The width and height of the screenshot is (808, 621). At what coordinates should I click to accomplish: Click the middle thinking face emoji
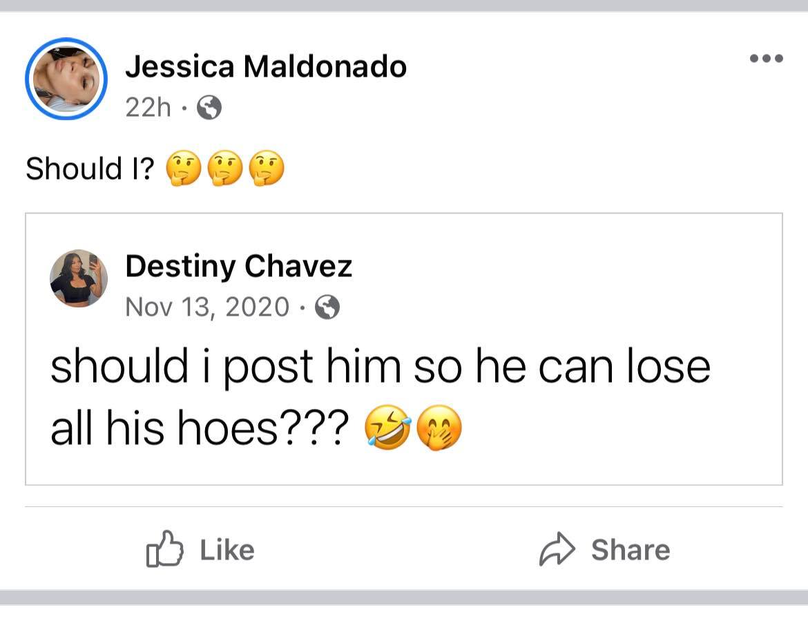tap(224, 169)
